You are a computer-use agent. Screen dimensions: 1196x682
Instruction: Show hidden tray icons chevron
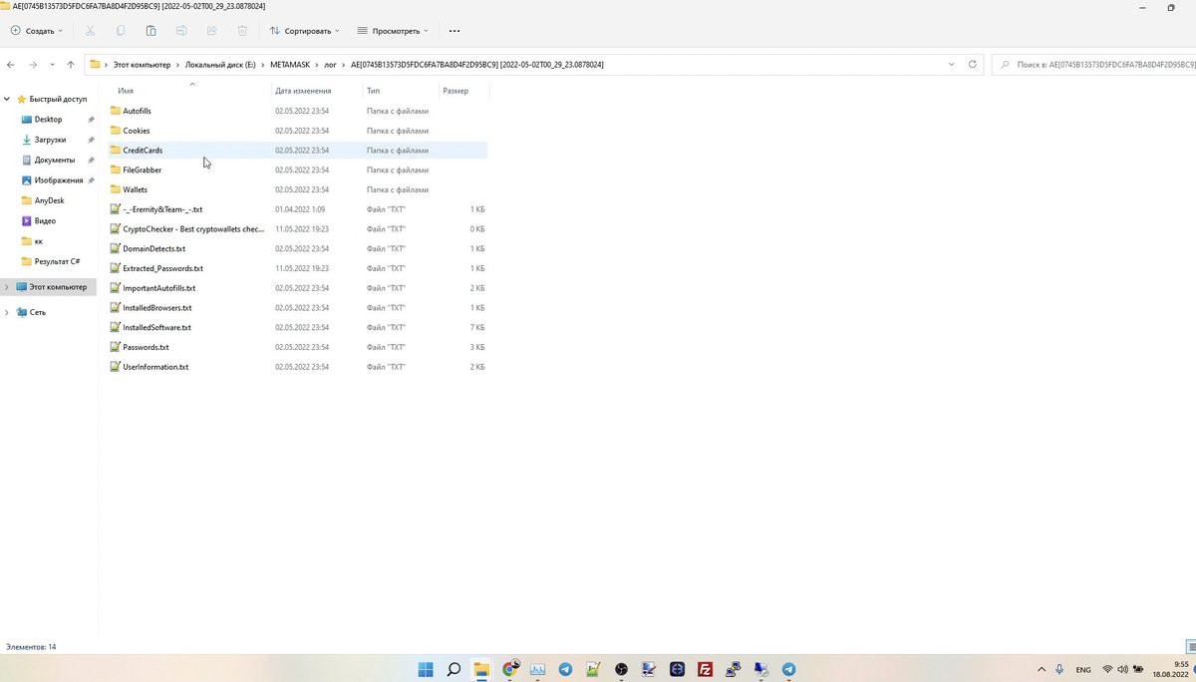[x=1042, y=669]
